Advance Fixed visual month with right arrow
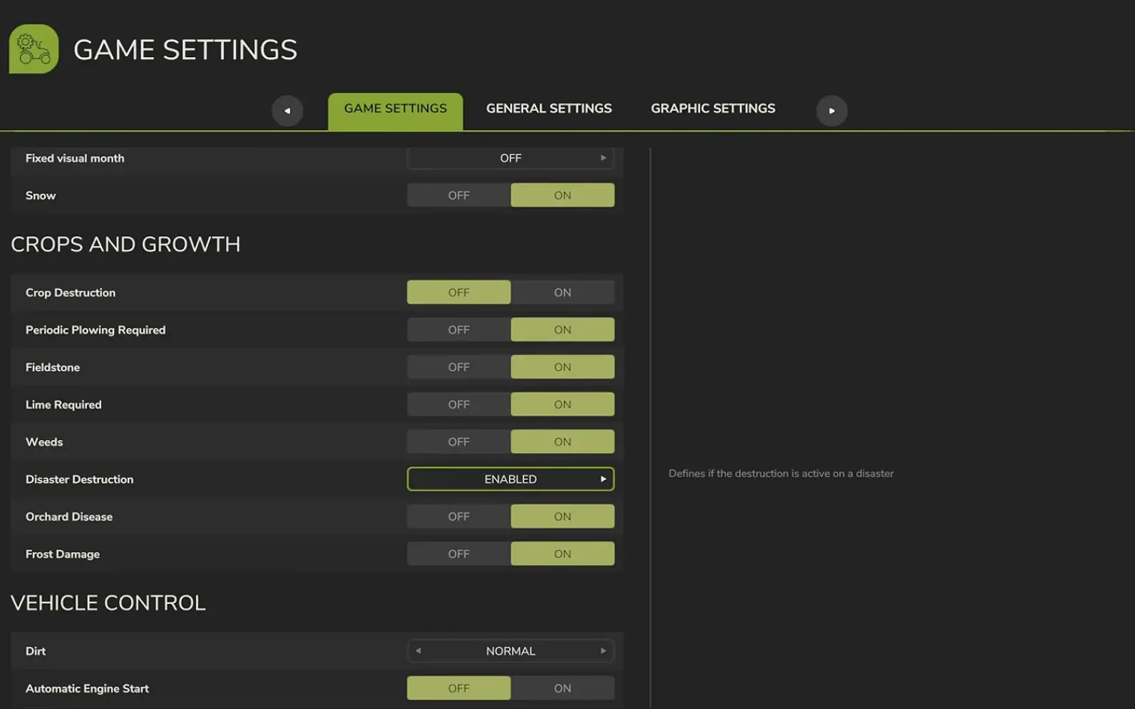This screenshot has height=709, width=1135. click(x=603, y=158)
